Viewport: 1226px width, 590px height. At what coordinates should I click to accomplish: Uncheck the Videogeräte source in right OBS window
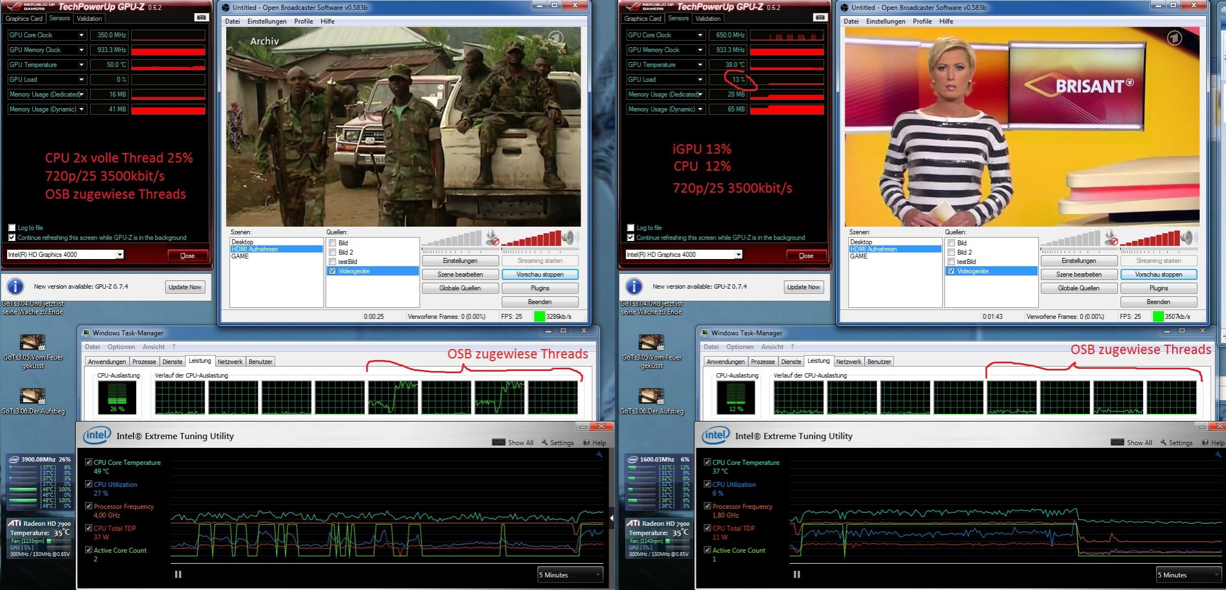point(951,271)
